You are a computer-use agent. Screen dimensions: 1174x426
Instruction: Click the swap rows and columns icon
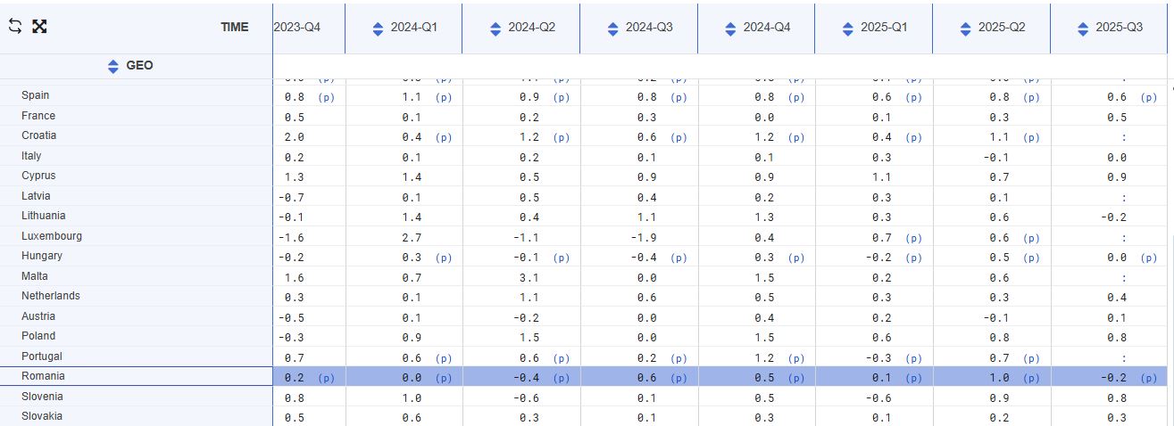15,26
